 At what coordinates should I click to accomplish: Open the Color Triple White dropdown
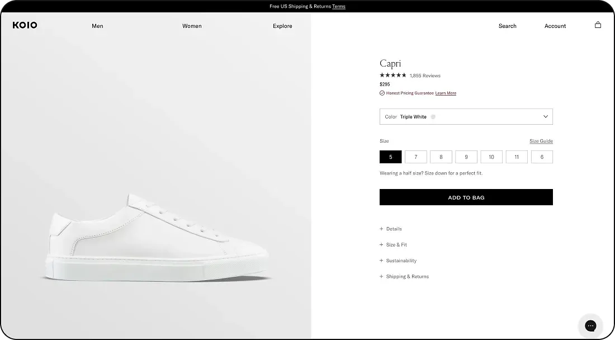click(466, 116)
